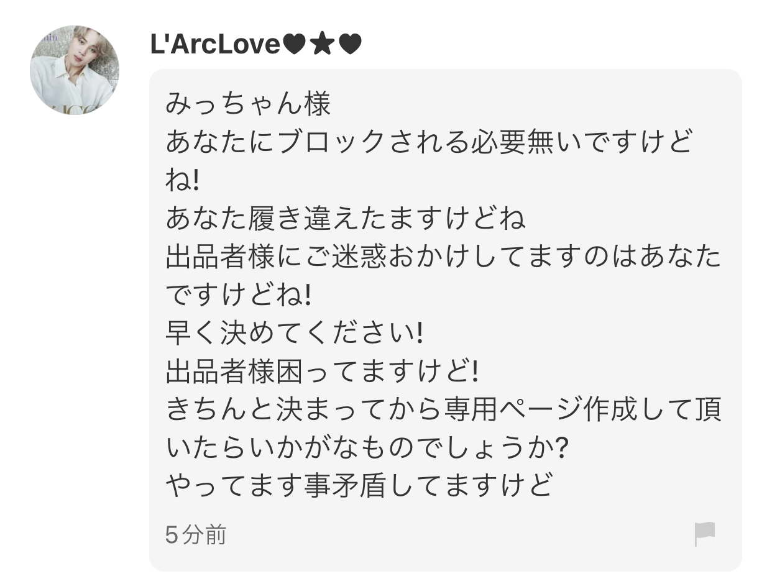Click the last black heart in the username
The image size is (772, 584).
[x=350, y=45]
